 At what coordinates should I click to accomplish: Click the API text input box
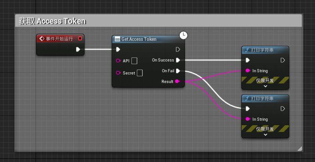coord(135,61)
